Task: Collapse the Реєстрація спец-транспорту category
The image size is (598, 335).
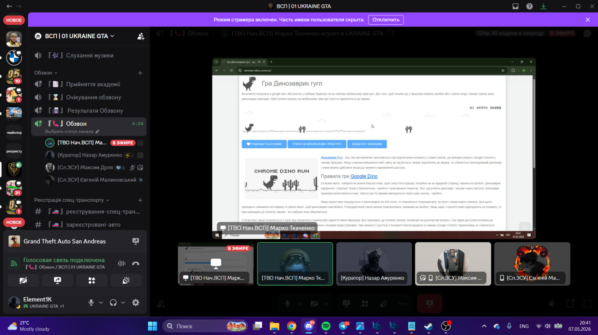Action: [x=71, y=200]
